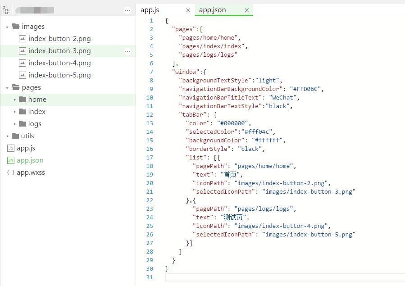Click the project tree structure icon

click(x=6, y=10)
